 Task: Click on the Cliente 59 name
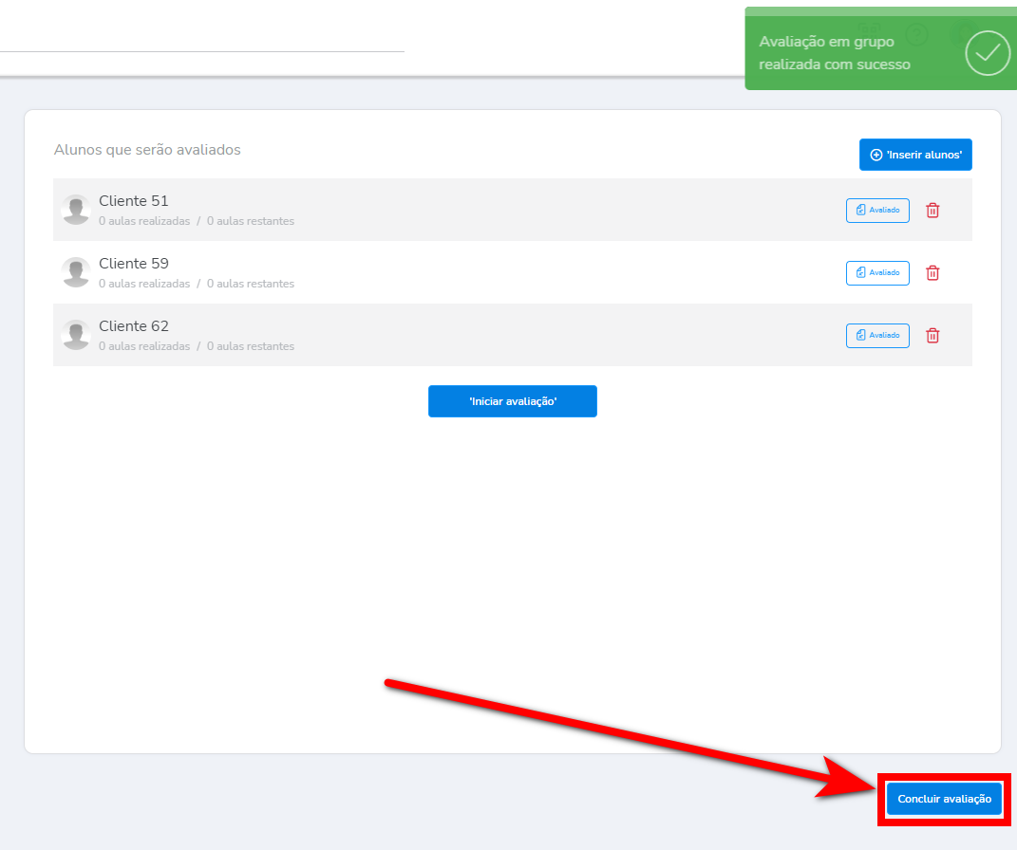(x=134, y=264)
